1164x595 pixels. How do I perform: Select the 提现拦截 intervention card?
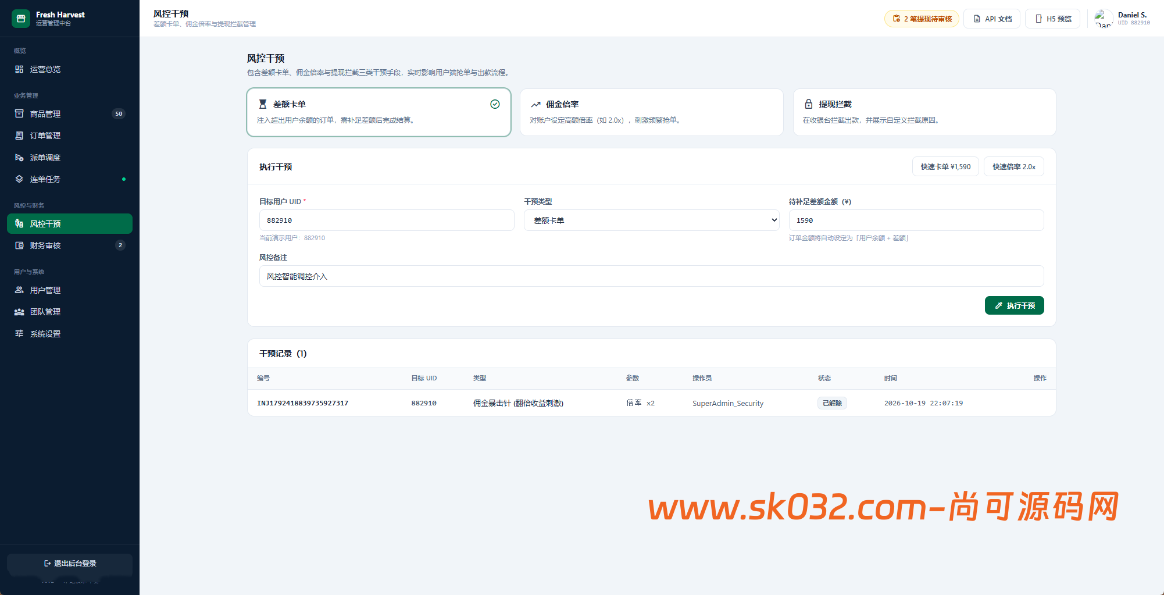(924, 112)
